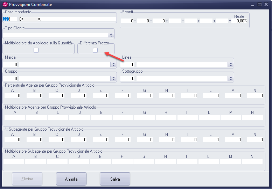Click the Provvigioni Combinate app icon
The image size is (272, 189).
point(5,4)
